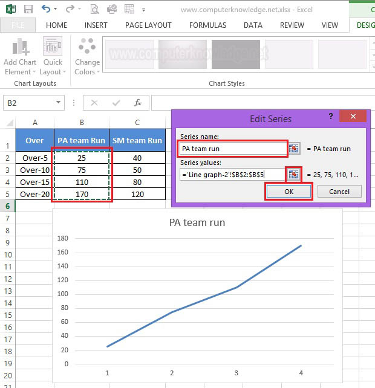Image resolution: width=375 pixels, height=388 pixels.
Task: Collapse dialog using Series values range selector
Action: [294, 175]
